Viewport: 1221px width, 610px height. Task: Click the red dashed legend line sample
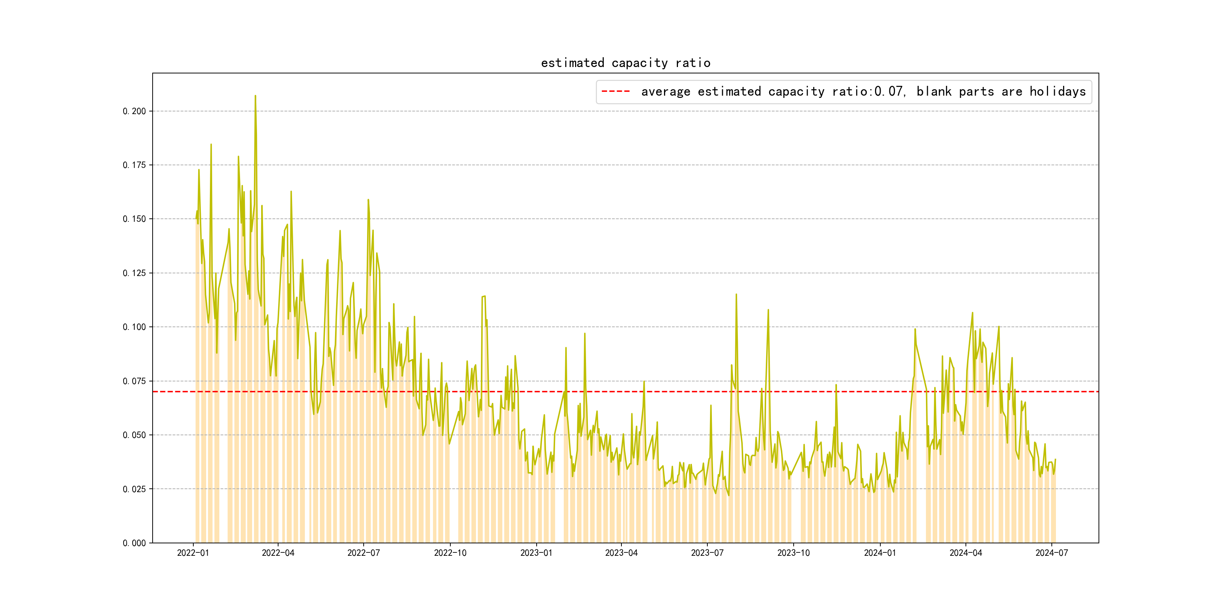tap(615, 91)
